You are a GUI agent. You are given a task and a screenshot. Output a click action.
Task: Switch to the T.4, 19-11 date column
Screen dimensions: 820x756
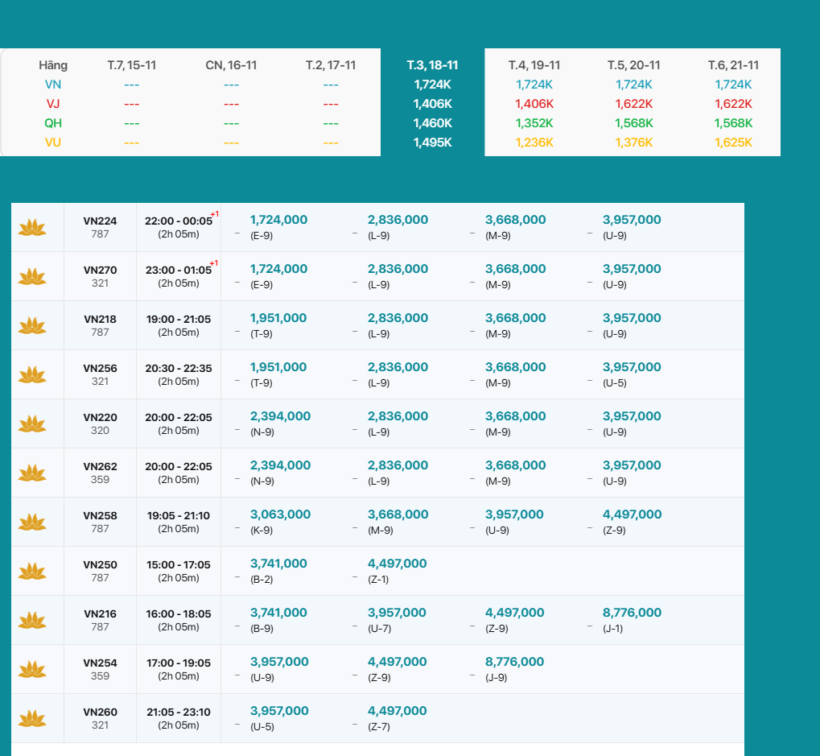coord(534,65)
